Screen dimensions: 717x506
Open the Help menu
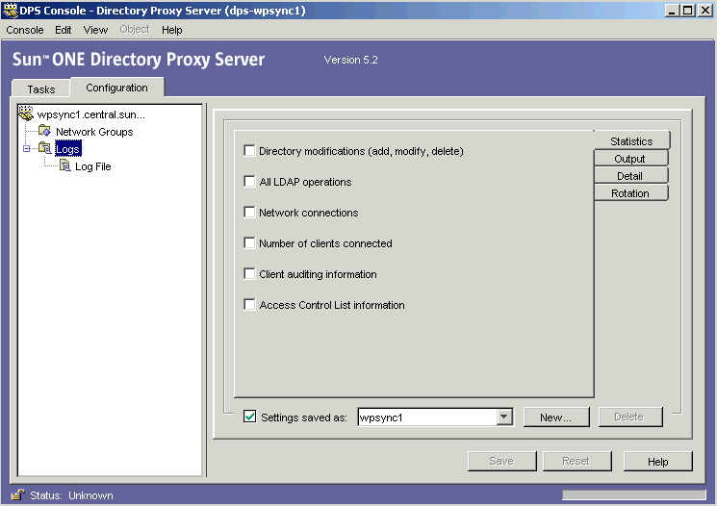point(172,30)
